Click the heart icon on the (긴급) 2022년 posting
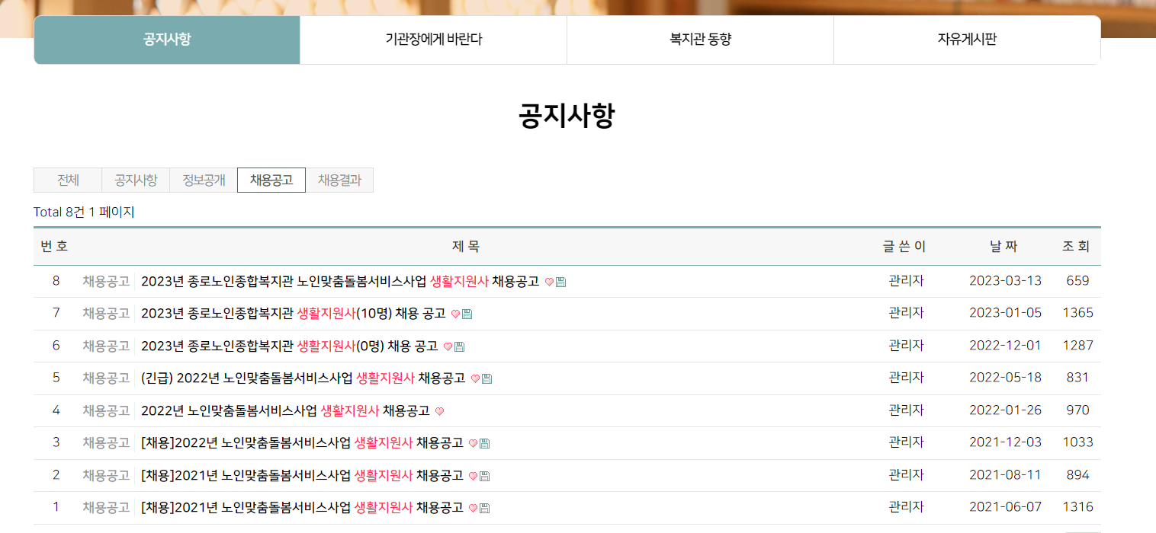Screen dimensions: 1156x533 click(x=474, y=378)
